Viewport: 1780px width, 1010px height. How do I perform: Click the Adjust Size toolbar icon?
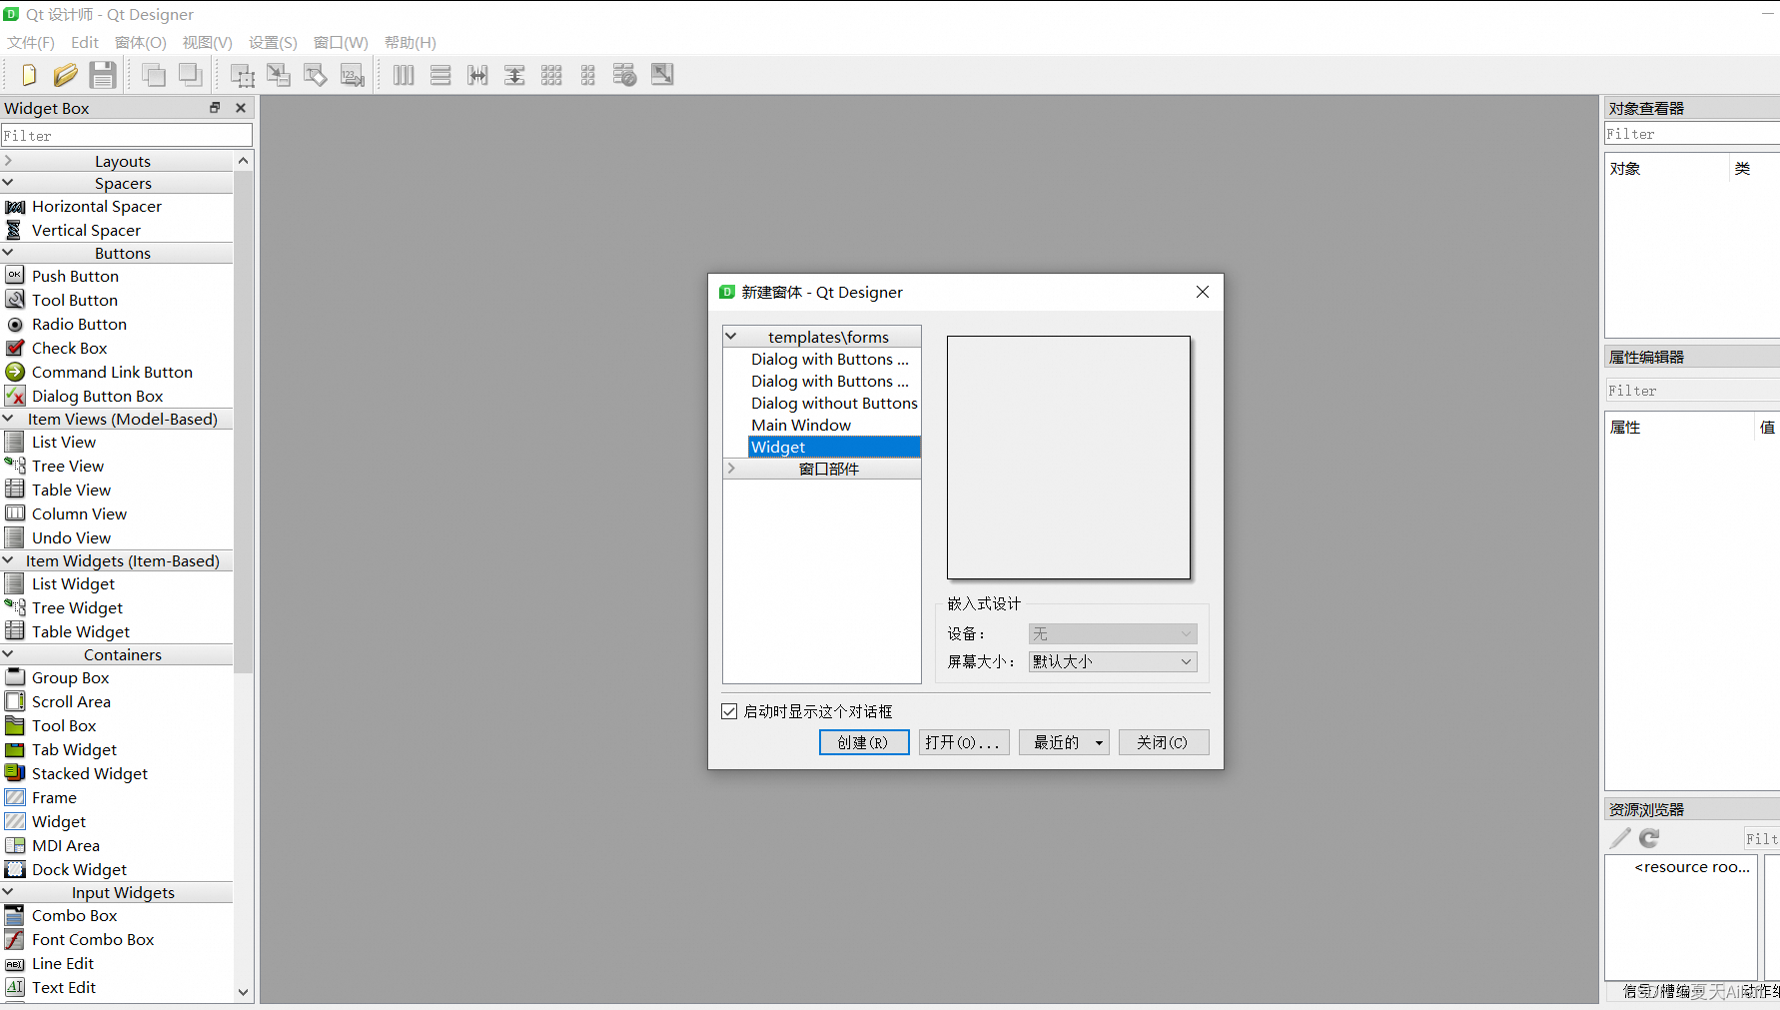662,75
